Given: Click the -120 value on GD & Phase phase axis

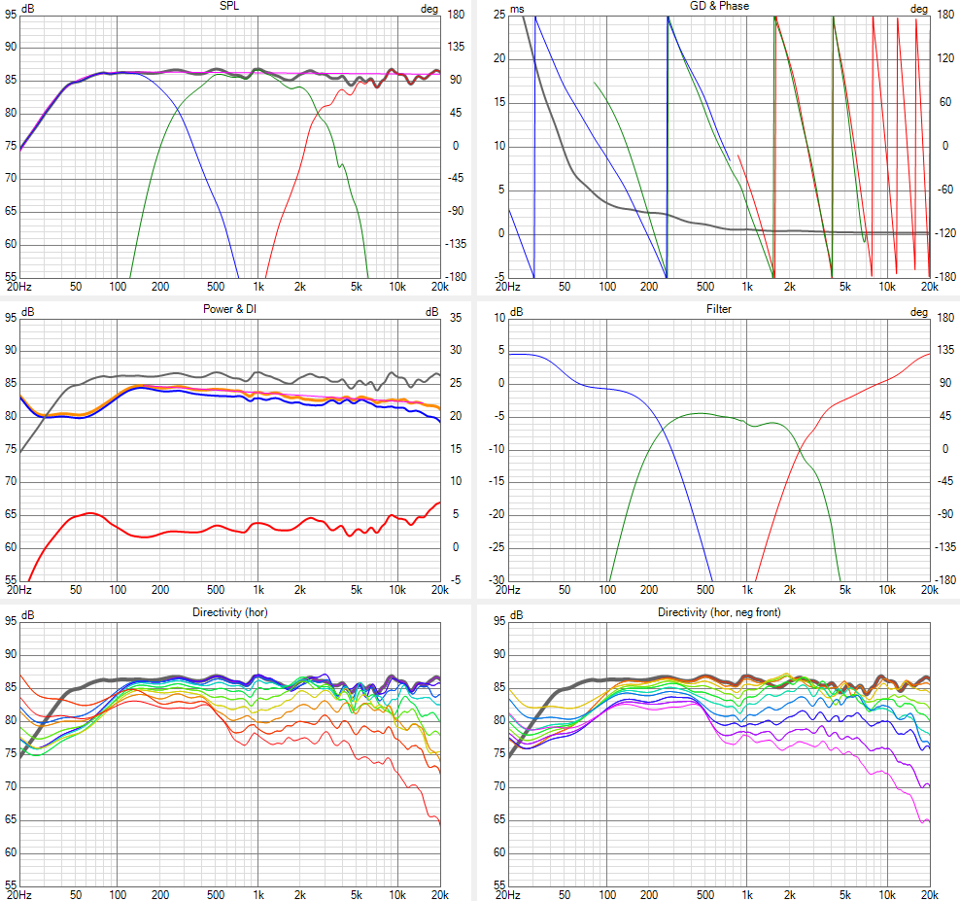Looking at the screenshot, I should coord(945,233).
